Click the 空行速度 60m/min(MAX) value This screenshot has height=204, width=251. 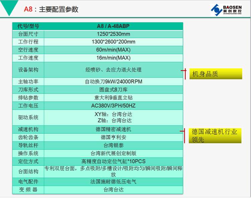click(x=113, y=50)
